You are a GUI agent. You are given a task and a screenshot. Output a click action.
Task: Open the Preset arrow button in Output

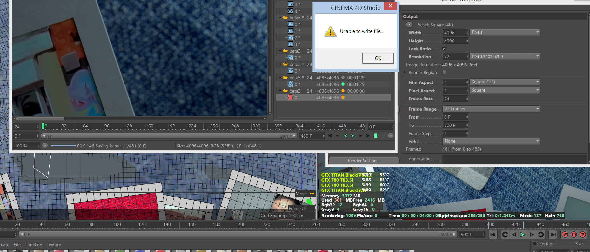pyautogui.click(x=409, y=25)
